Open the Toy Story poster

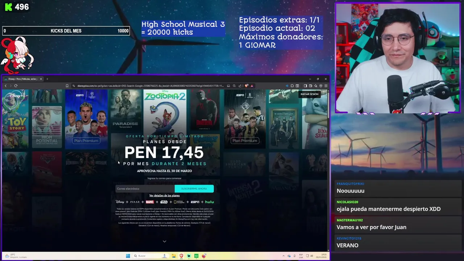click(x=15, y=119)
